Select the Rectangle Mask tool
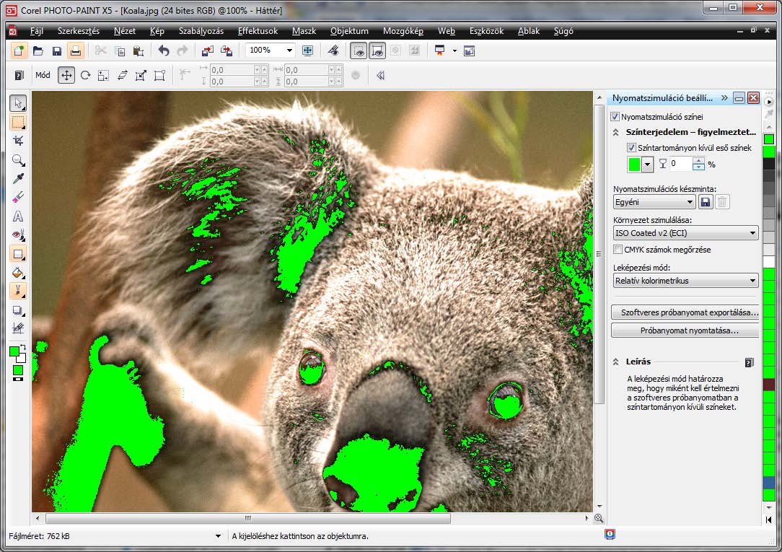Viewport: 782px width, 552px height. 18,122
